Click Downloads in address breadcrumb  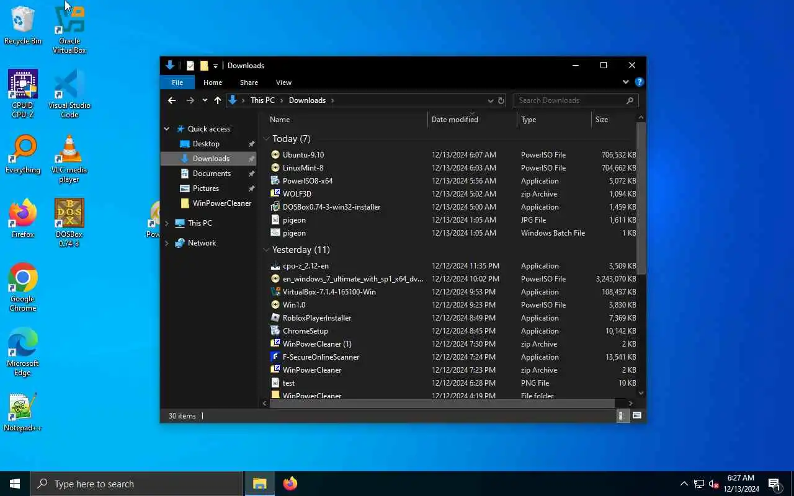(307, 100)
